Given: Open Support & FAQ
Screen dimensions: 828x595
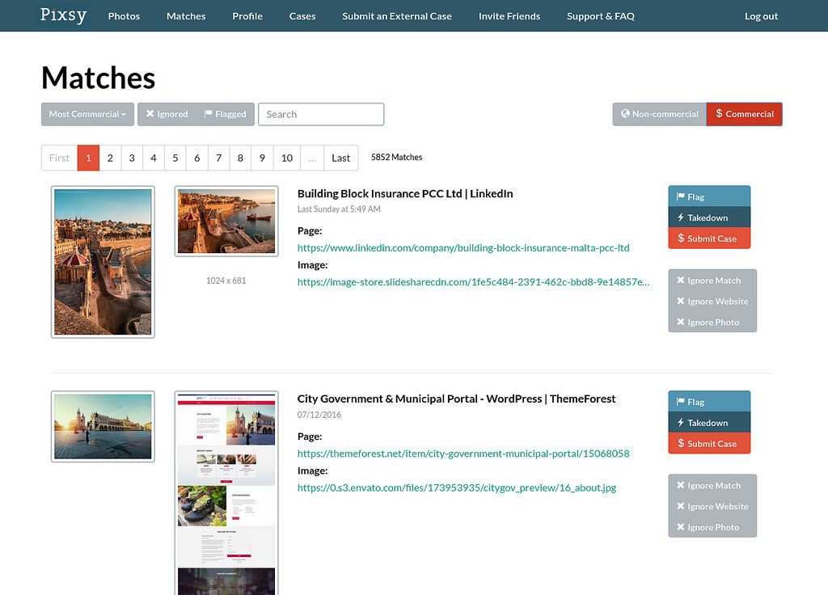Looking at the screenshot, I should pyautogui.click(x=601, y=16).
